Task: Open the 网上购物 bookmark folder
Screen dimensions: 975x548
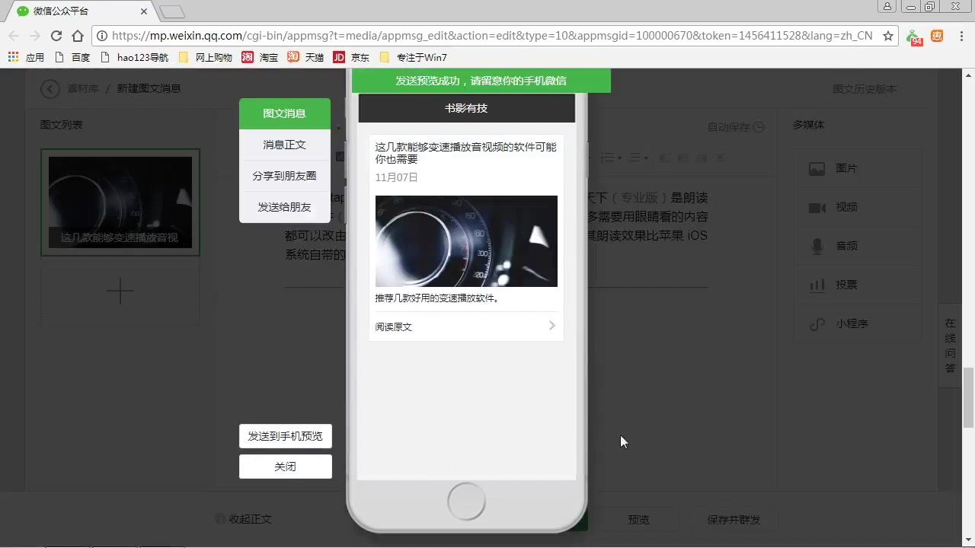Action: [x=205, y=57]
